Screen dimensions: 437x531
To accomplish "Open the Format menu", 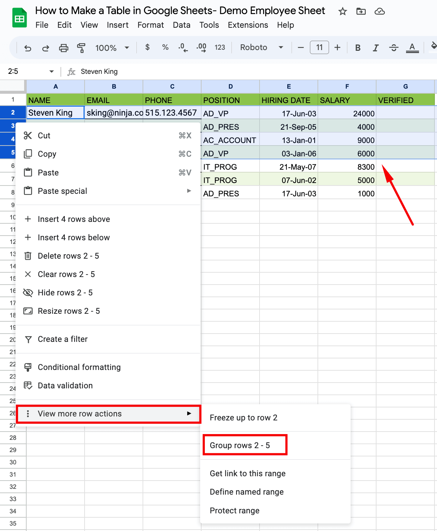I will pos(150,25).
